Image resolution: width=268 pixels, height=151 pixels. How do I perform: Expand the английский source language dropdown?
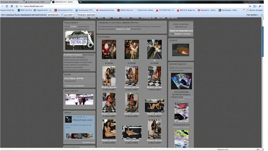[x=54, y=15]
